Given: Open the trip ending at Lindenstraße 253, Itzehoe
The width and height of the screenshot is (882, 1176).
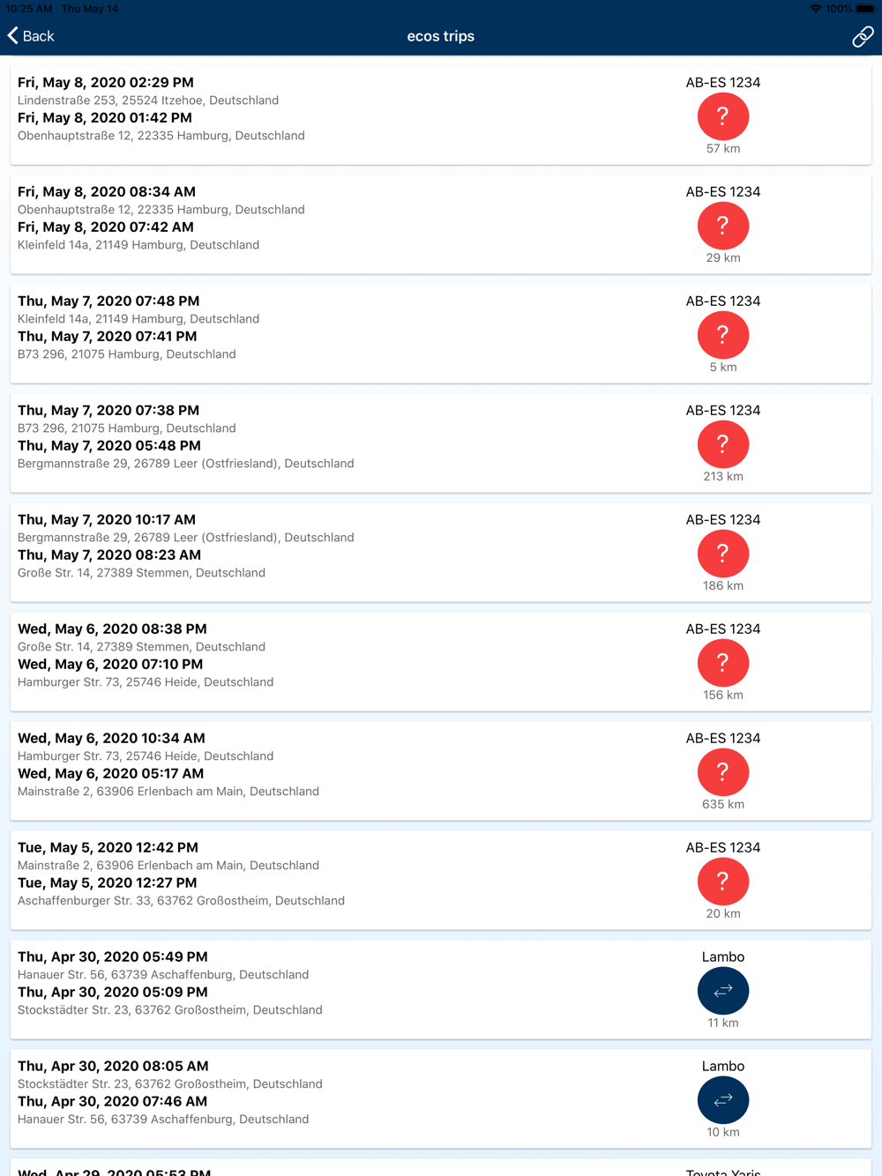Looking at the screenshot, I should (x=441, y=115).
